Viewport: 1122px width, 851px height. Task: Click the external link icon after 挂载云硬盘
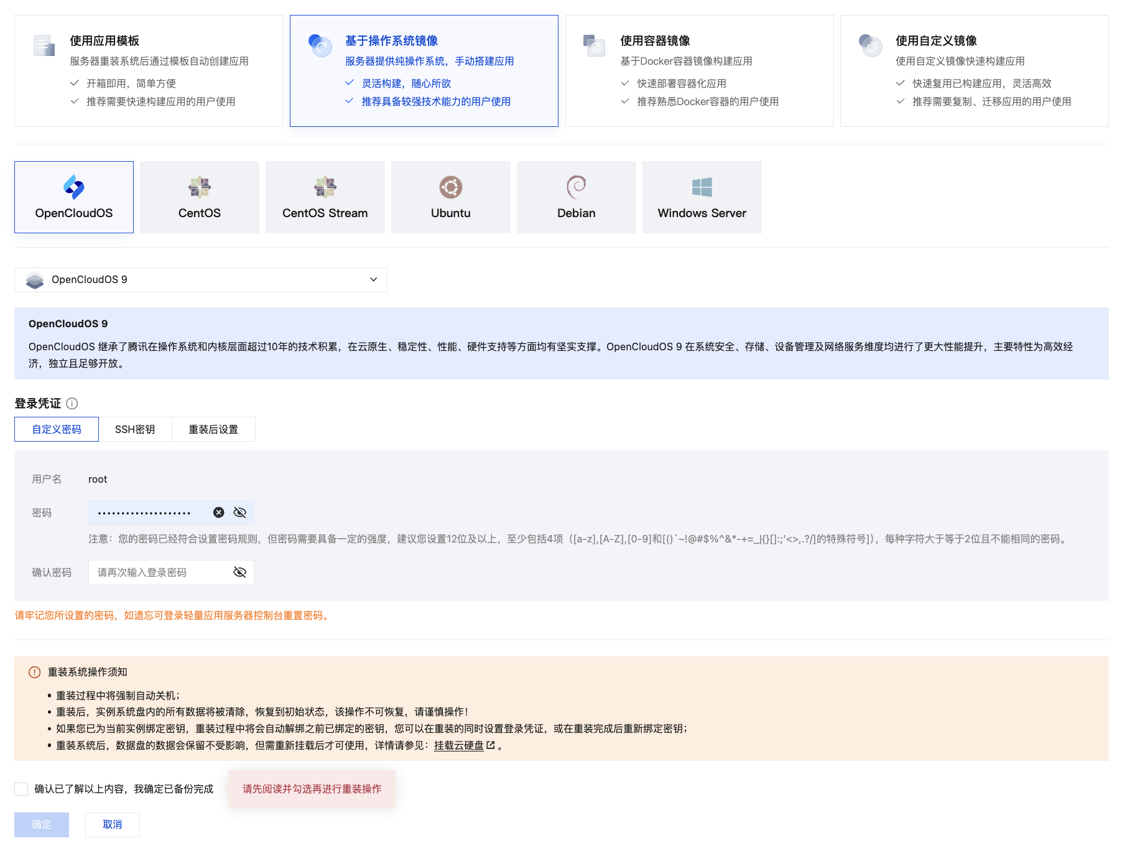(491, 745)
